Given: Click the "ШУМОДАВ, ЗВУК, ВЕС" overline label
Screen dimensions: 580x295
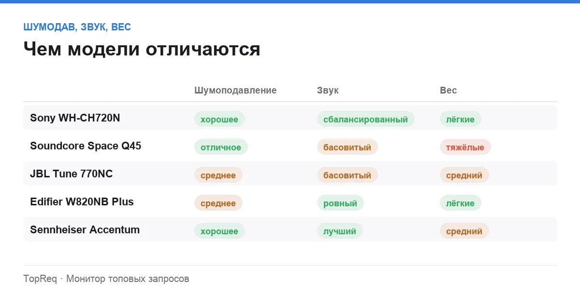Looking at the screenshot, I should coord(77,27).
